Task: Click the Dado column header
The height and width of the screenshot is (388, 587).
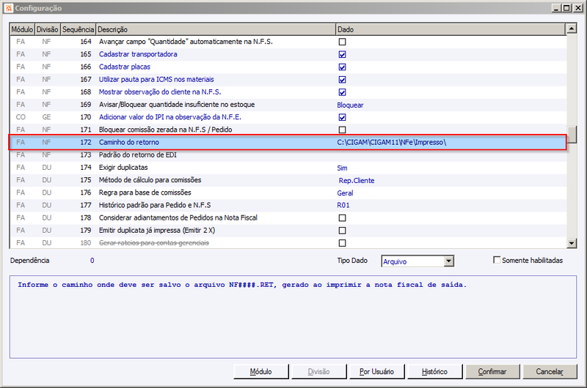Action: (451, 29)
